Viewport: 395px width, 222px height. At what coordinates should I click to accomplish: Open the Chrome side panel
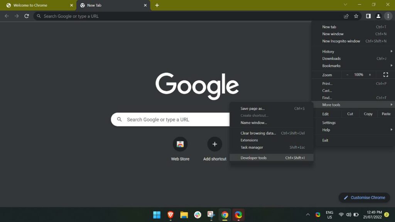pos(368,16)
